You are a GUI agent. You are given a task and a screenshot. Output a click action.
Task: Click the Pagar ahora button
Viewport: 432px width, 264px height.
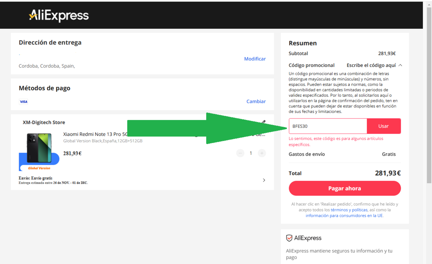[345, 188]
